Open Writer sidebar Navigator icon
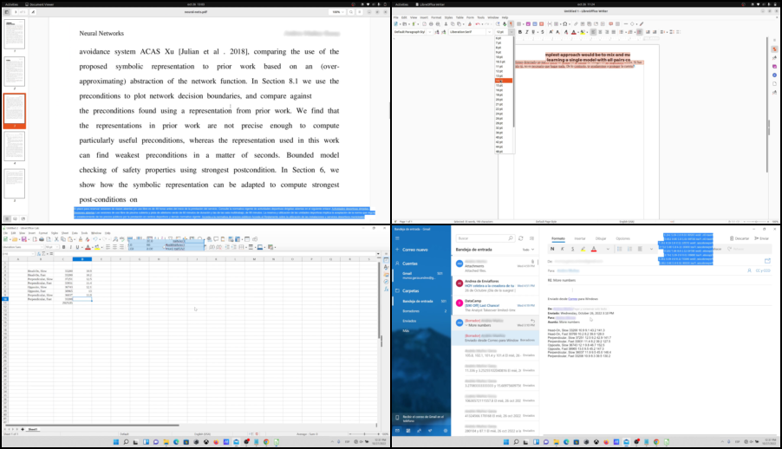Image resolution: width=782 pixels, height=449 pixels. click(774, 75)
